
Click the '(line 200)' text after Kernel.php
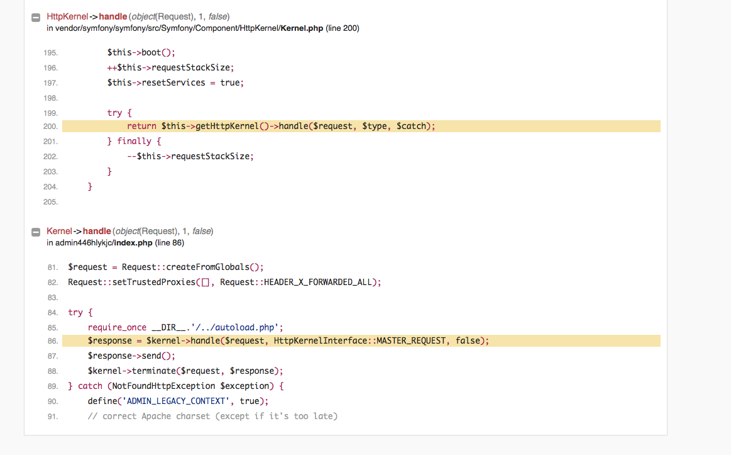tap(342, 28)
